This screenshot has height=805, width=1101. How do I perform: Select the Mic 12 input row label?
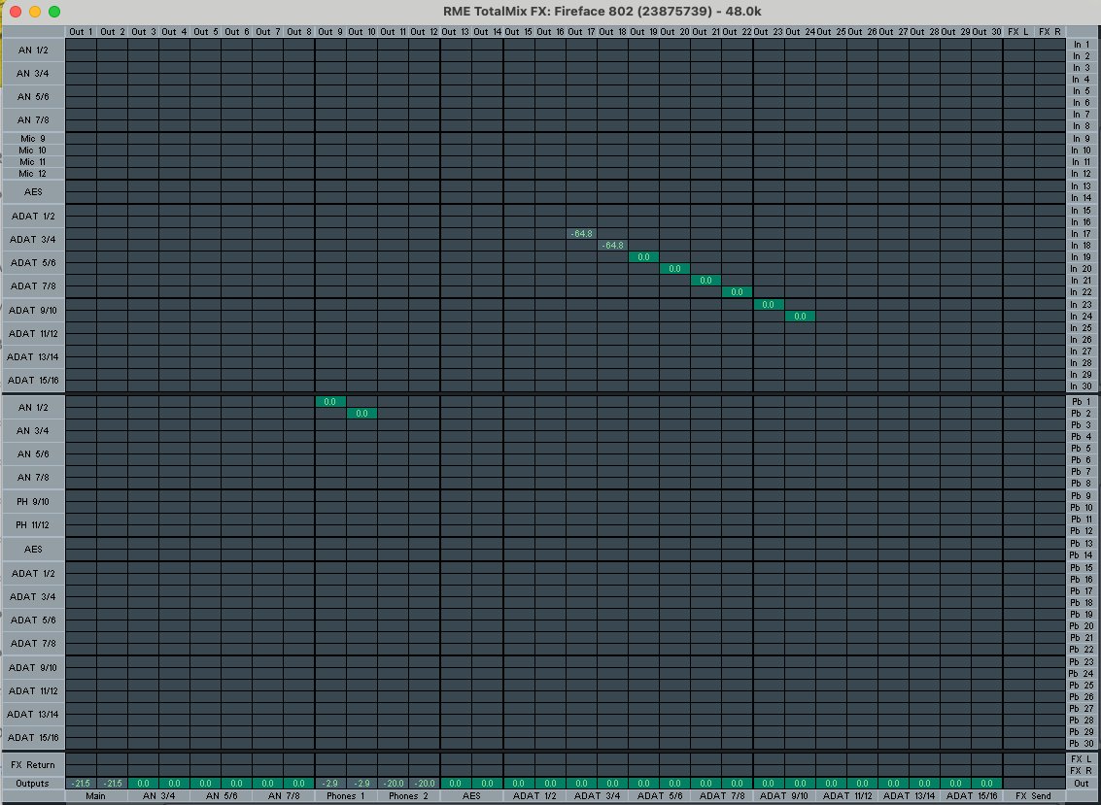pyautogui.click(x=33, y=174)
